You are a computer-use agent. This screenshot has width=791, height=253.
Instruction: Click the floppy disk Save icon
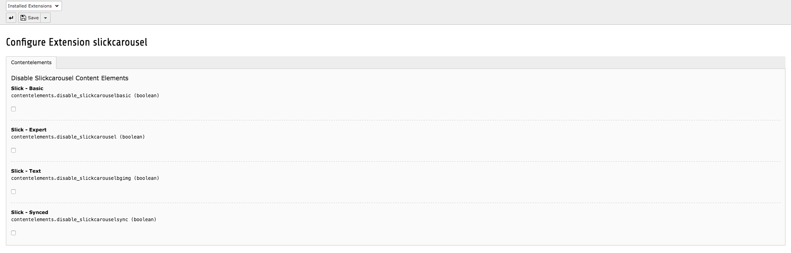[23, 18]
